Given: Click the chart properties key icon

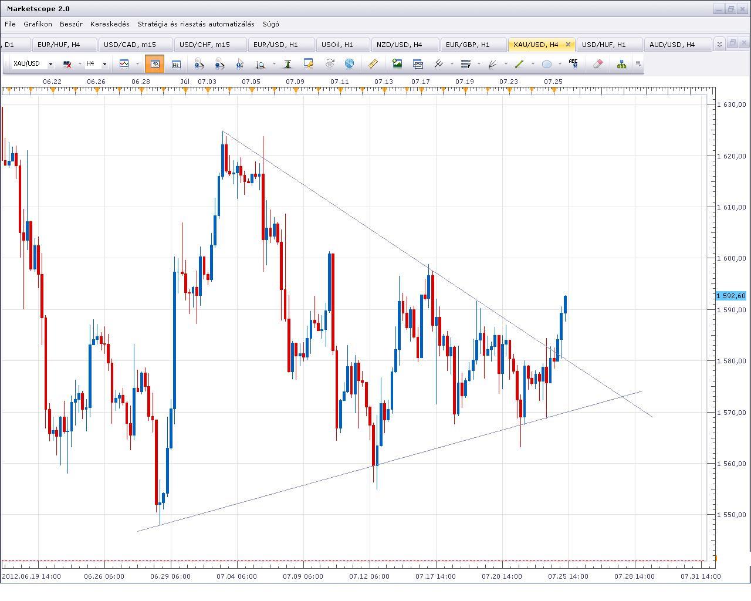Looking at the screenshot, I should [309, 63].
